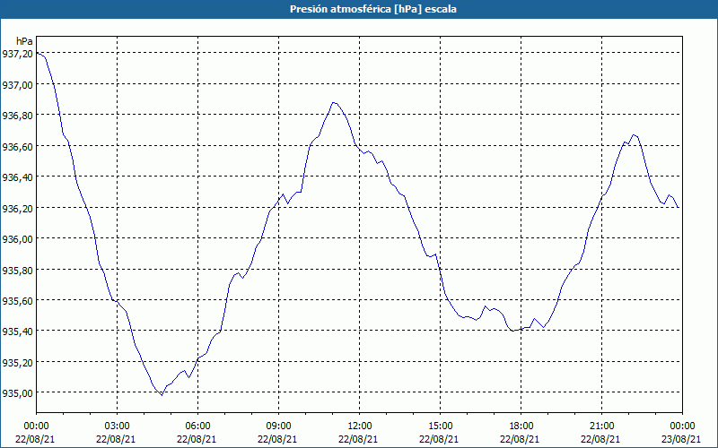Click the 15:00 time axis label

[x=440, y=426]
